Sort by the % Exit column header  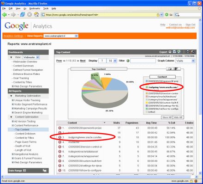point(172,123)
